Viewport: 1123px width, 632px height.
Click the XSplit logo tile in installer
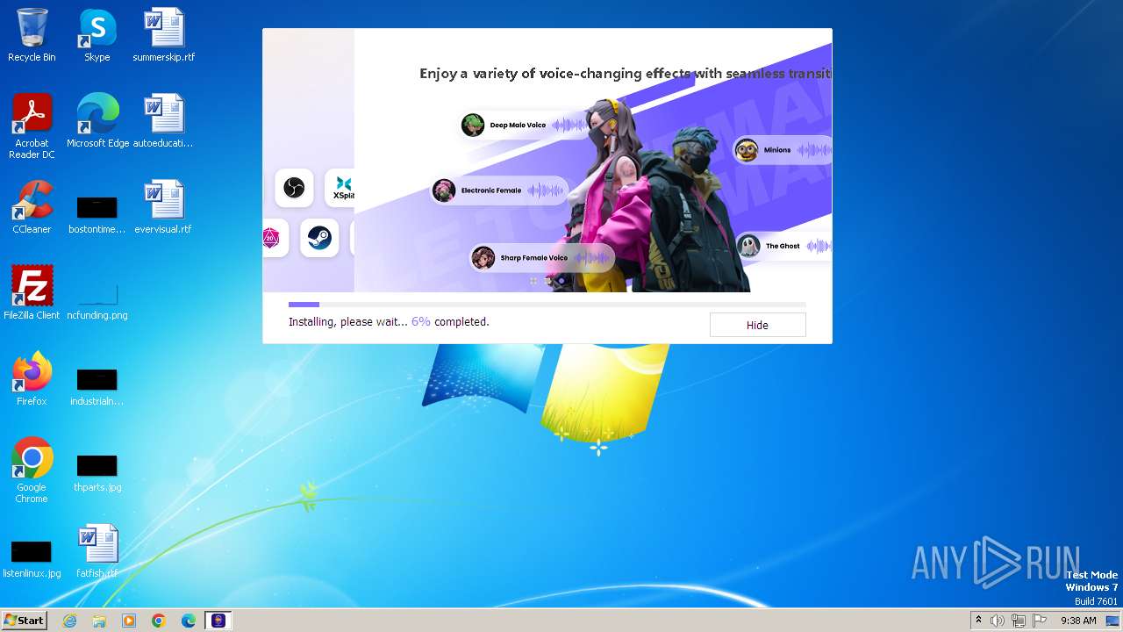[340, 188]
